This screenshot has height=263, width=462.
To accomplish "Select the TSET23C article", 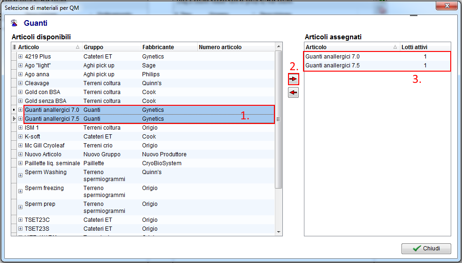I will (x=37, y=220).
